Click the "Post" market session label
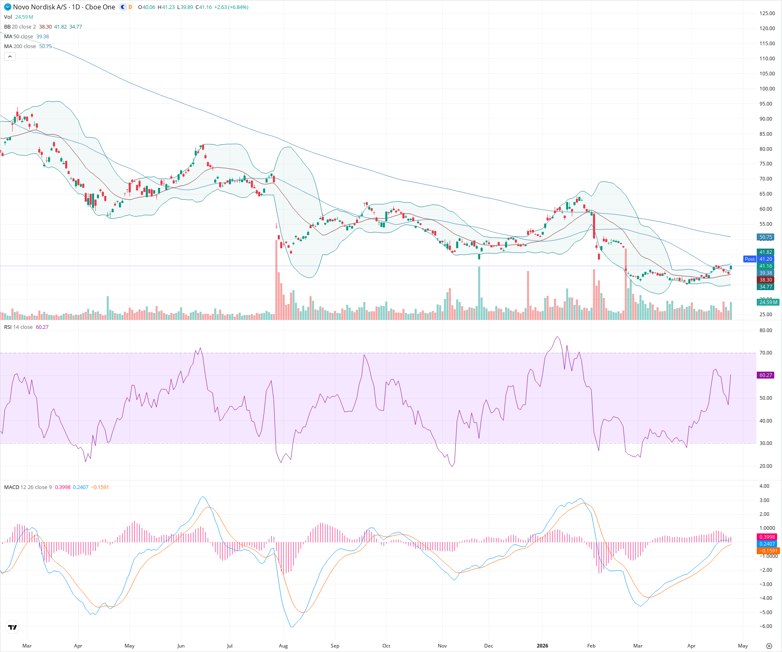This screenshot has width=782, height=652. pos(749,259)
